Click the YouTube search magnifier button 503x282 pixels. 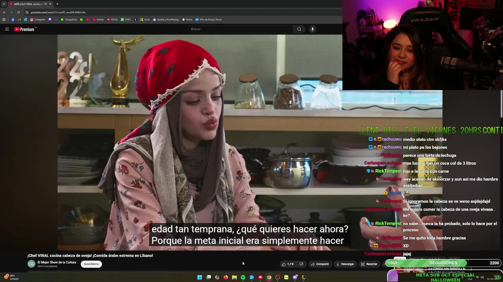click(299, 29)
